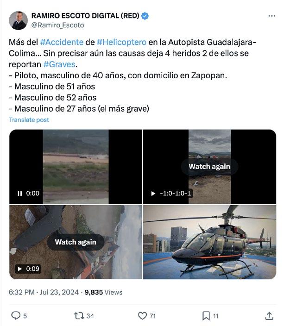The width and height of the screenshot is (284, 326).
Task: Open the share upload icon
Action: click(x=269, y=316)
